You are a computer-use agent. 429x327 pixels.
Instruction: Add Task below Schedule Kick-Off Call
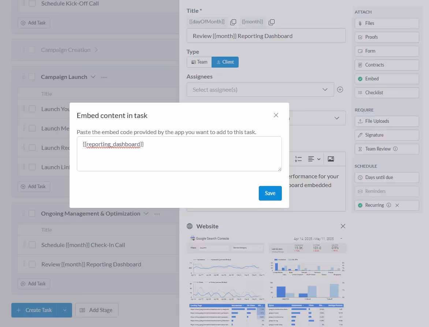pyautogui.click(x=34, y=23)
